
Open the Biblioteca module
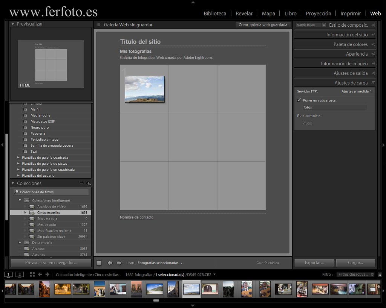(214, 14)
